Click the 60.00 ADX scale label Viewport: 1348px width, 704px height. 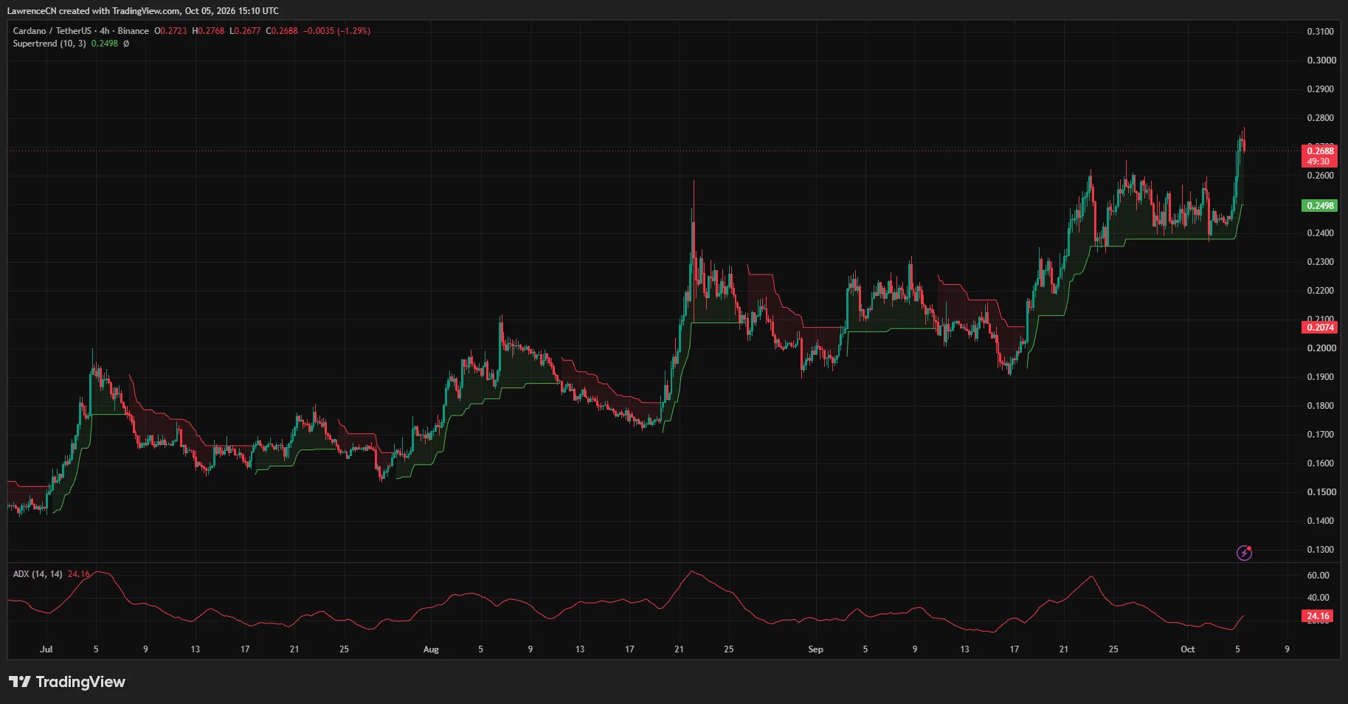pyautogui.click(x=1318, y=576)
